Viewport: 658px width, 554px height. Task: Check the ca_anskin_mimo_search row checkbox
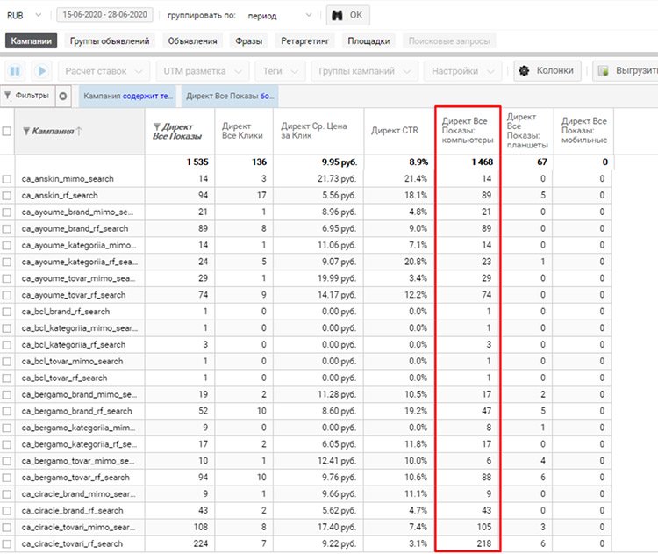click(7, 179)
